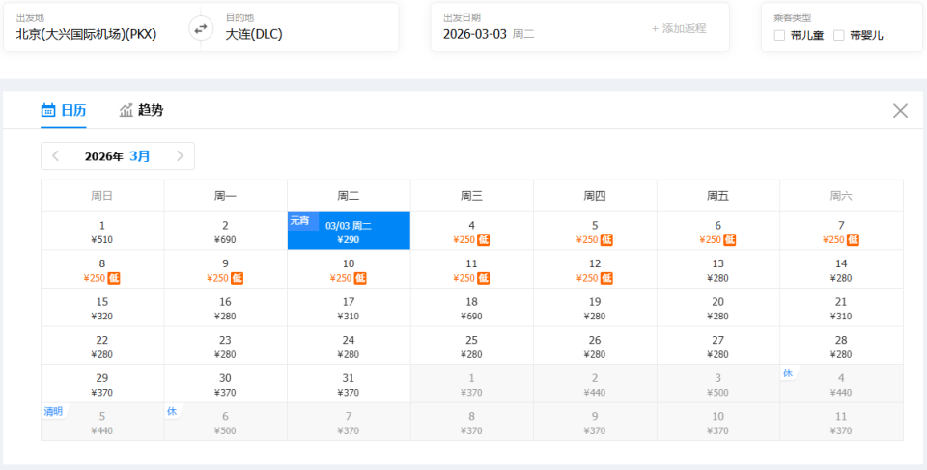Screen dimensions: 927x470
Task: Enable the 带儿童 checkbox
Action: 780,36
